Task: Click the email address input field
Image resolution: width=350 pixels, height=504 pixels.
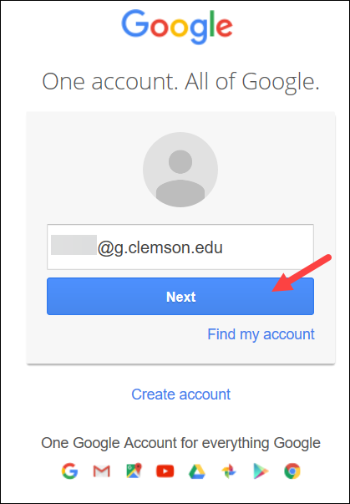Action: 180,247
